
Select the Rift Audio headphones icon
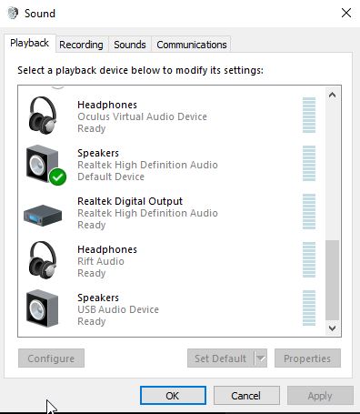43,260
